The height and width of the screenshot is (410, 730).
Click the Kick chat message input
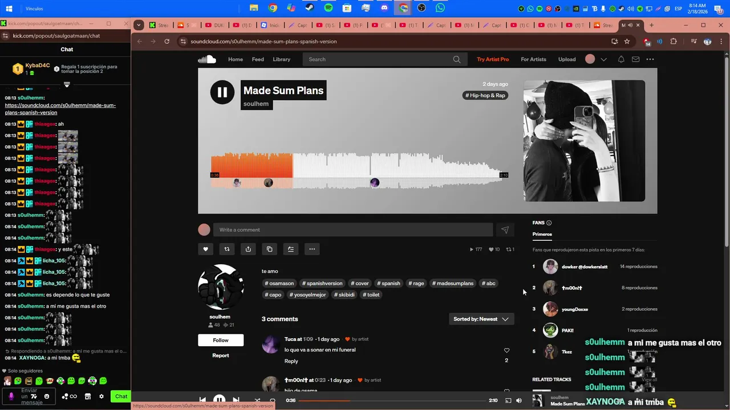point(30,396)
